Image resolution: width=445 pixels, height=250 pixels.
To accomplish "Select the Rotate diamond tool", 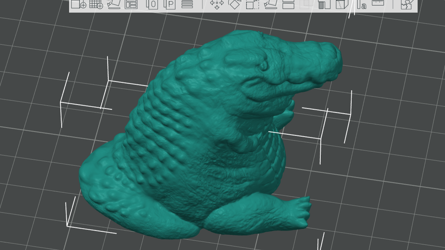I will 234,4.
